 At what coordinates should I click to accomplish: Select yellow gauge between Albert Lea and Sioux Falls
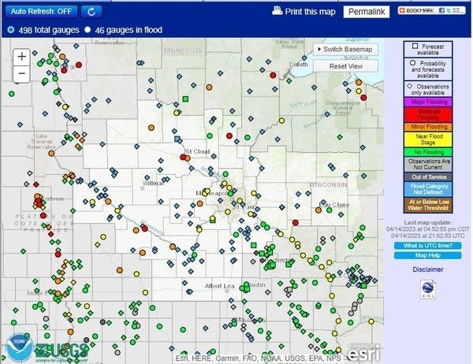(145, 292)
